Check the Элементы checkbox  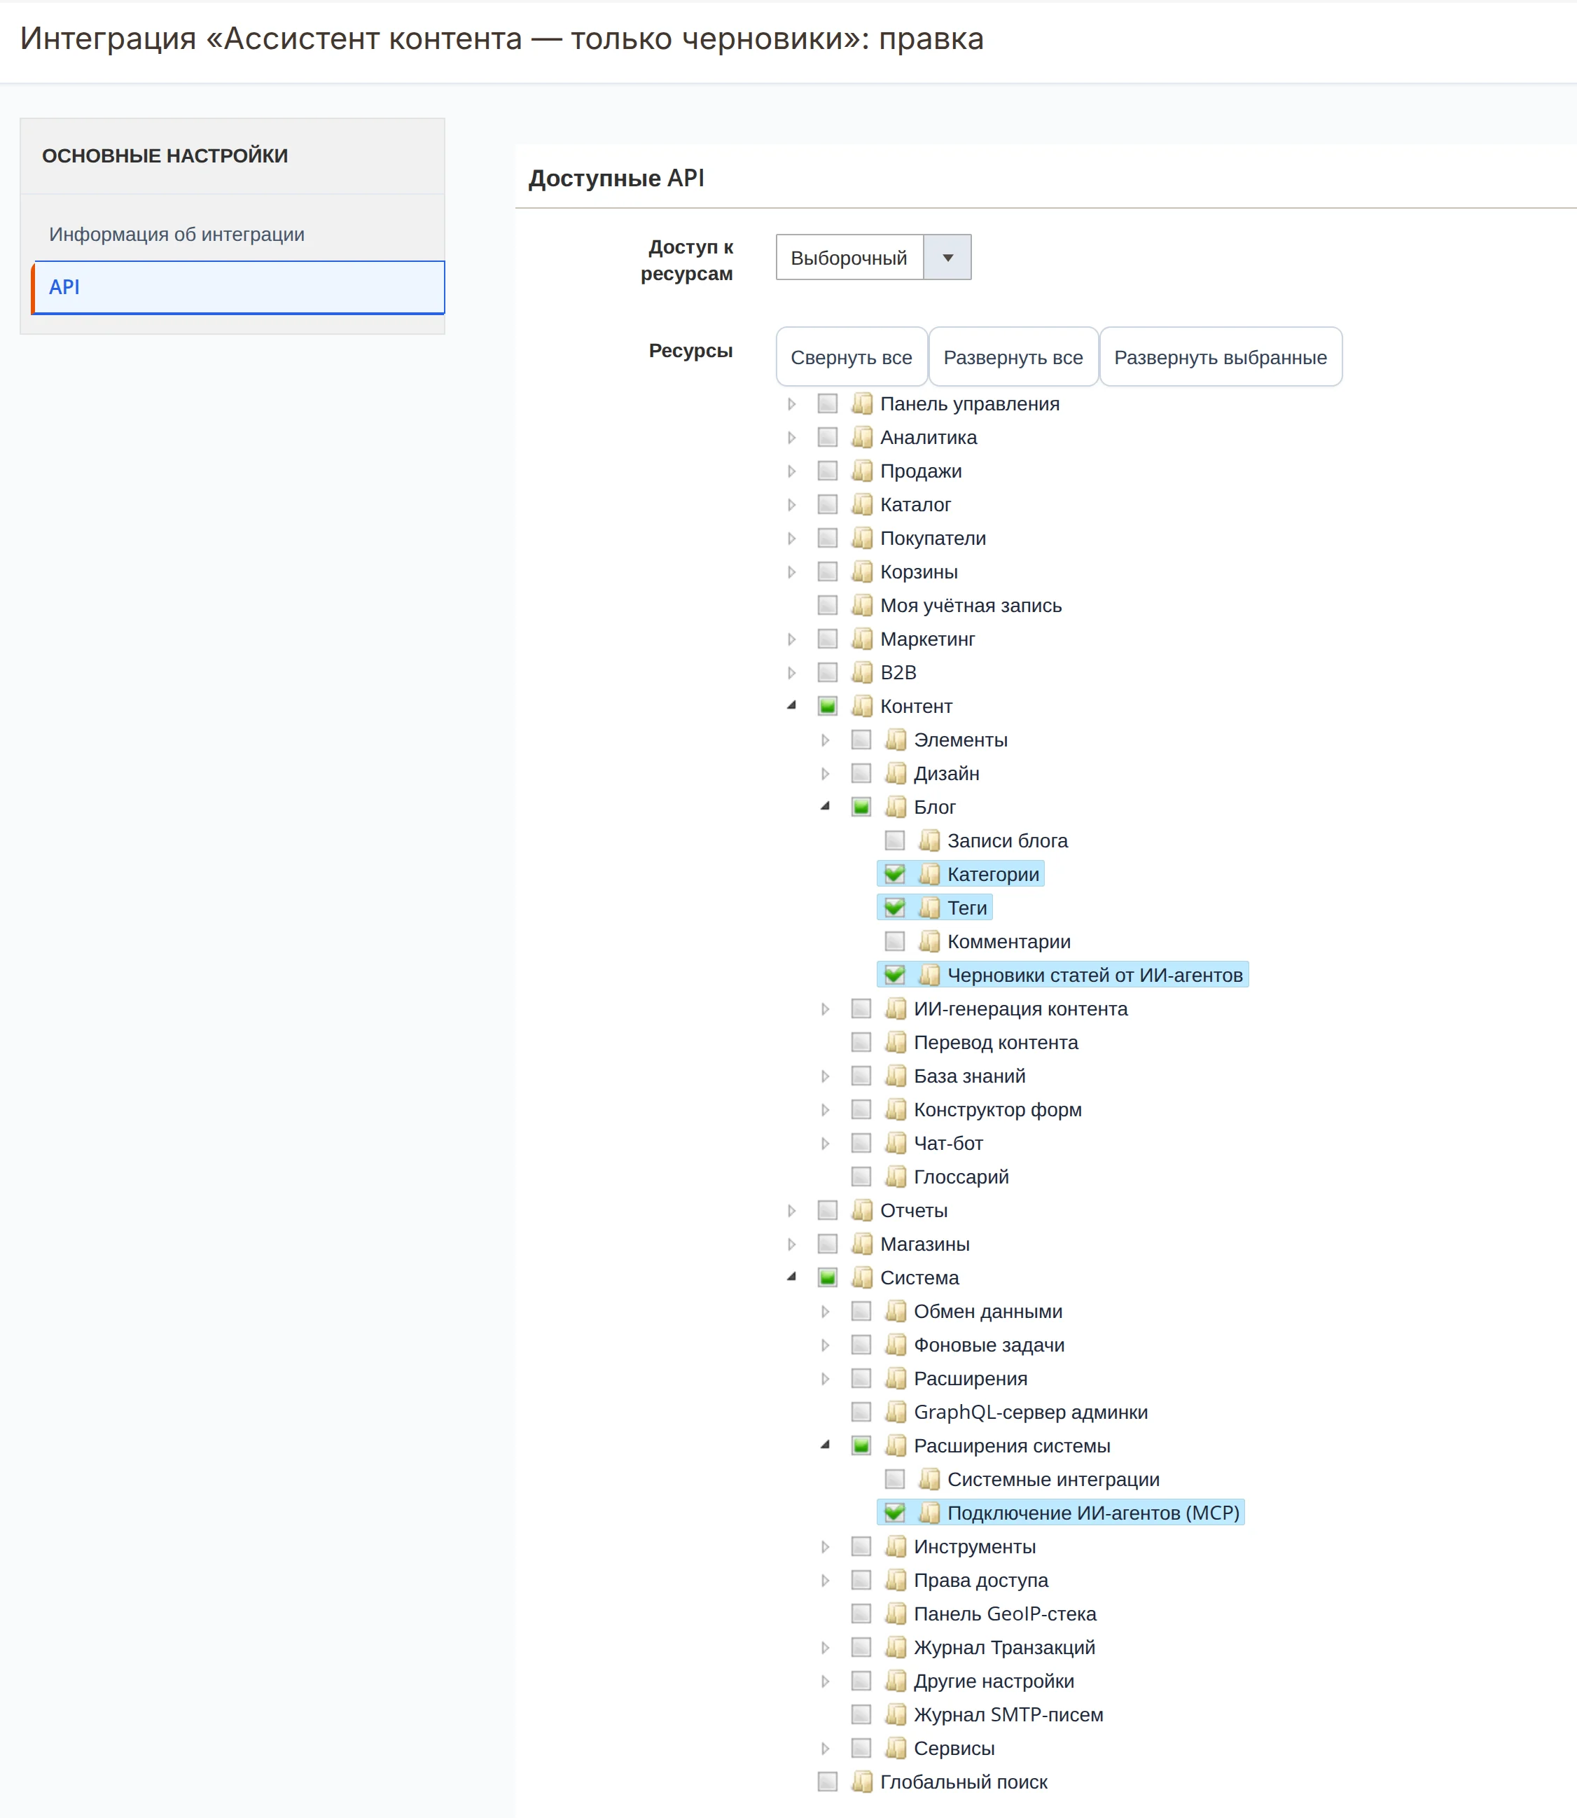click(861, 739)
